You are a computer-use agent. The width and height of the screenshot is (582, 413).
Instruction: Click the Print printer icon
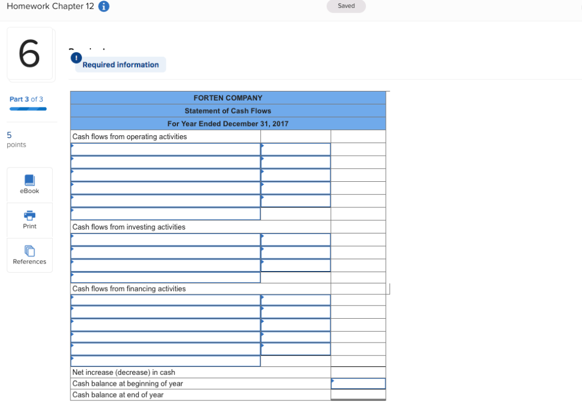click(30, 215)
